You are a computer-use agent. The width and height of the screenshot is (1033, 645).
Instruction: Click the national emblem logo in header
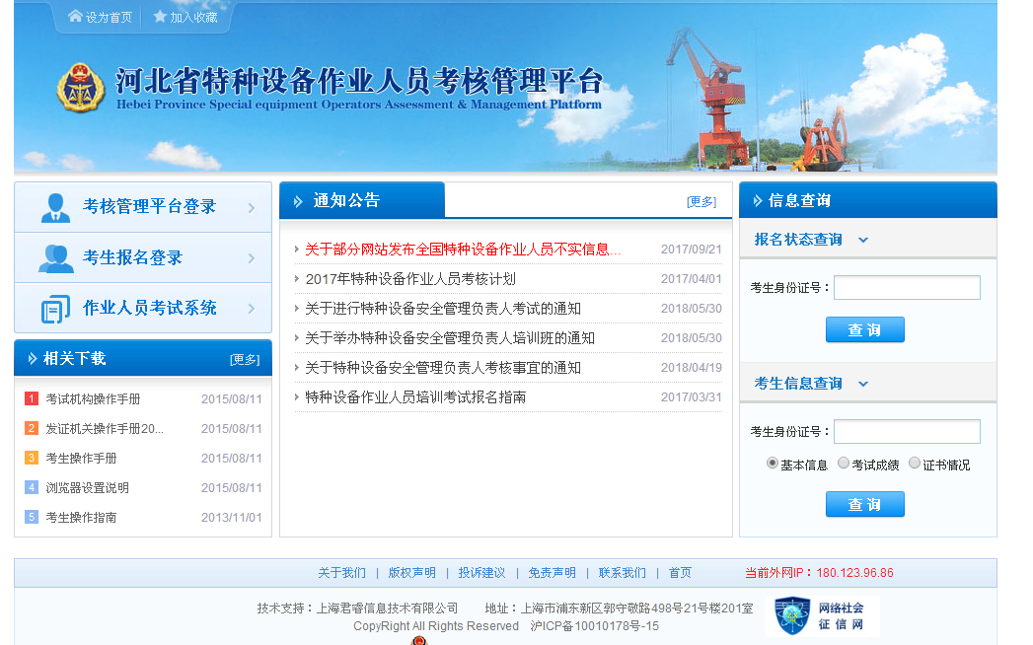click(x=80, y=90)
